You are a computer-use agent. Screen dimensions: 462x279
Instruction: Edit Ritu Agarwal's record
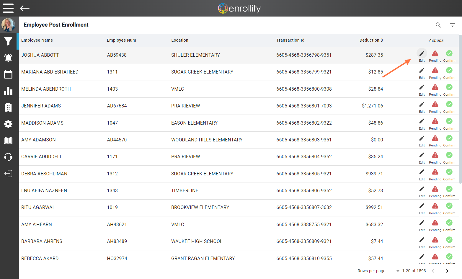click(x=422, y=208)
